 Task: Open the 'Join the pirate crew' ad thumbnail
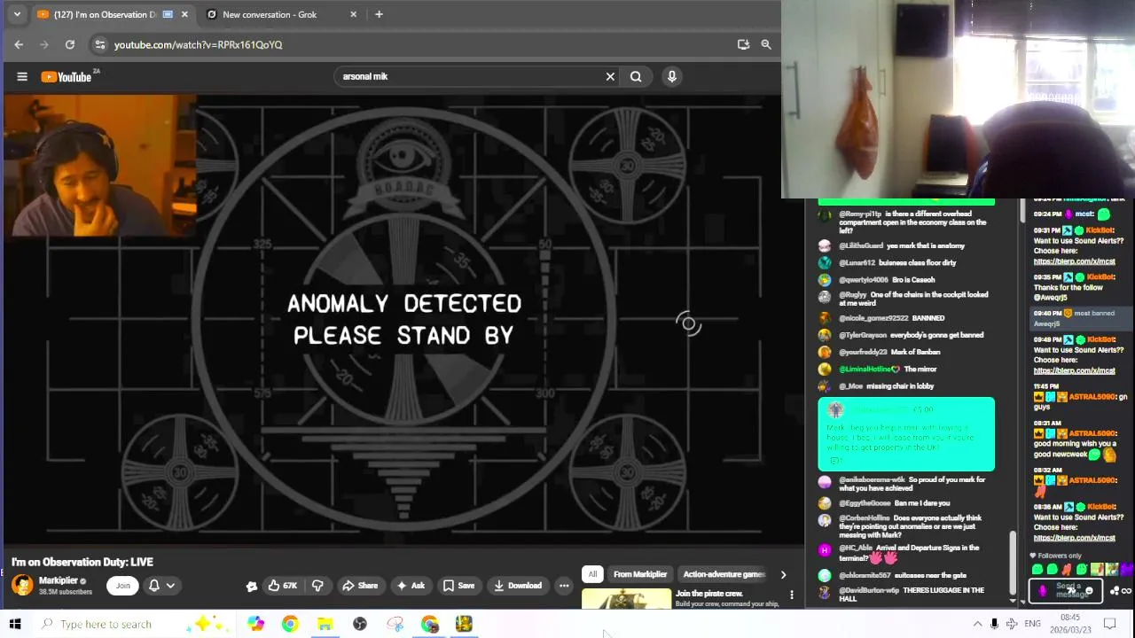627,599
